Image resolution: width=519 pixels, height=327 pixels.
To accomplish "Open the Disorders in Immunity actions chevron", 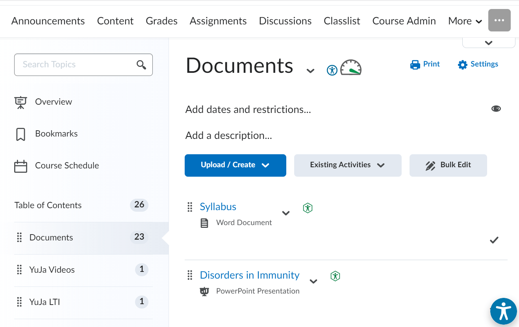I will click(313, 281).
